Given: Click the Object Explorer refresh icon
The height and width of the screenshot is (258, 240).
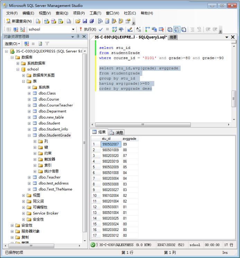Looking at the screenshot, I should [40, 44].
